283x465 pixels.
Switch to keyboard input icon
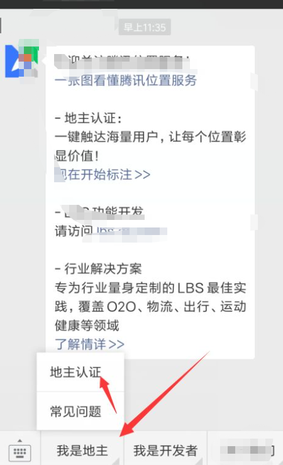tap(20, 452)
